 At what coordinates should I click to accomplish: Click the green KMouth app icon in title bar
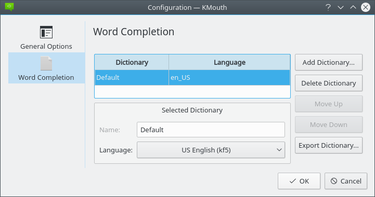click(x=9, y=7)
